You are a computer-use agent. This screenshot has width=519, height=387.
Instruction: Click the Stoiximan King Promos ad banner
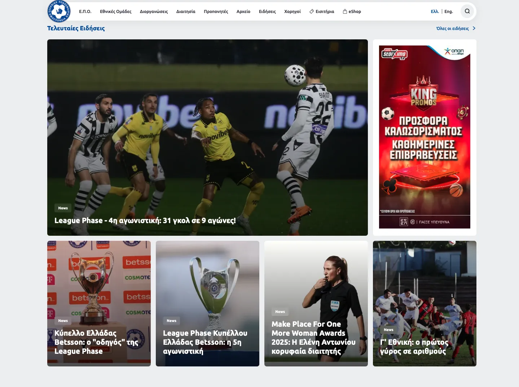coord(424,137)
